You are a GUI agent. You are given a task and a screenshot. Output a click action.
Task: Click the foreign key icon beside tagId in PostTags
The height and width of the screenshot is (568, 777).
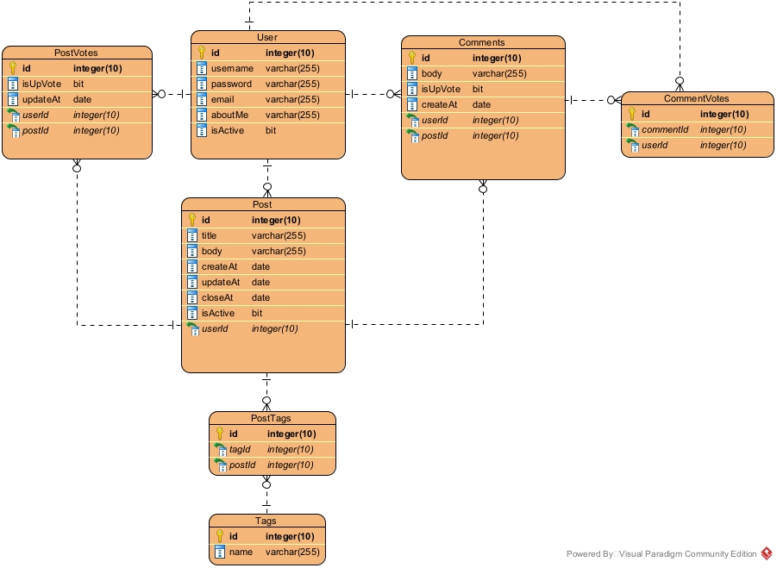[x=221, y=450]
